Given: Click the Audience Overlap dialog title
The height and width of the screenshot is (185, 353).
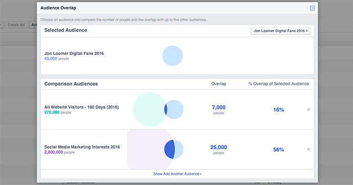Looking at the screenshot, I should tap(58, 8).
